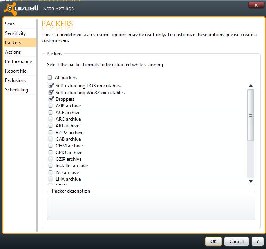Uncheck Self-extracting DOS executables

51,86
